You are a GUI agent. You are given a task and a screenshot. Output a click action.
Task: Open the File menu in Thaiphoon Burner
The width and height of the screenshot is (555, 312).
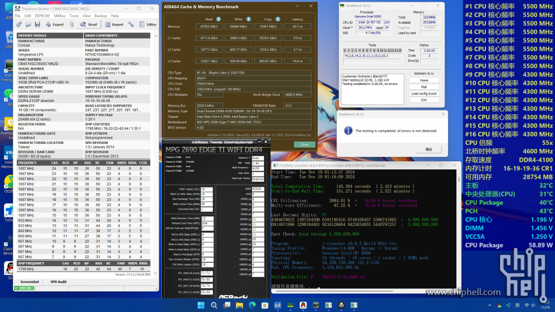(18, 16)
